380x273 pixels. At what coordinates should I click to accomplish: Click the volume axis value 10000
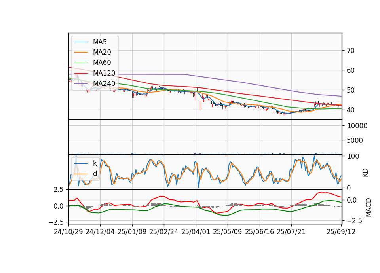(357, 126)
